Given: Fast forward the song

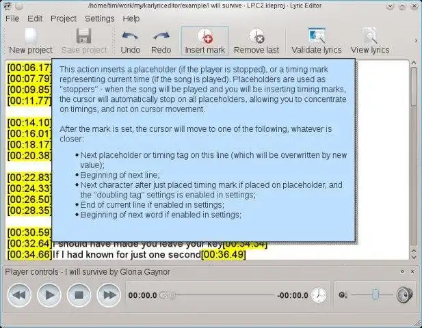Looking at the screenshot, I should [x=109, y=295].
